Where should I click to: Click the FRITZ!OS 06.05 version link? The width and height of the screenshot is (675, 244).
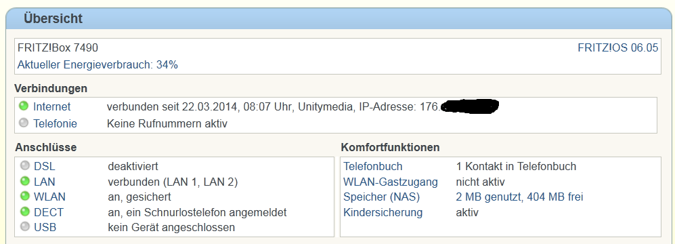tap(617, 48)
